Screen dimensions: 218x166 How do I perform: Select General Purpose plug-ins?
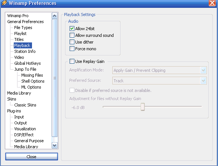click(29, 141)
